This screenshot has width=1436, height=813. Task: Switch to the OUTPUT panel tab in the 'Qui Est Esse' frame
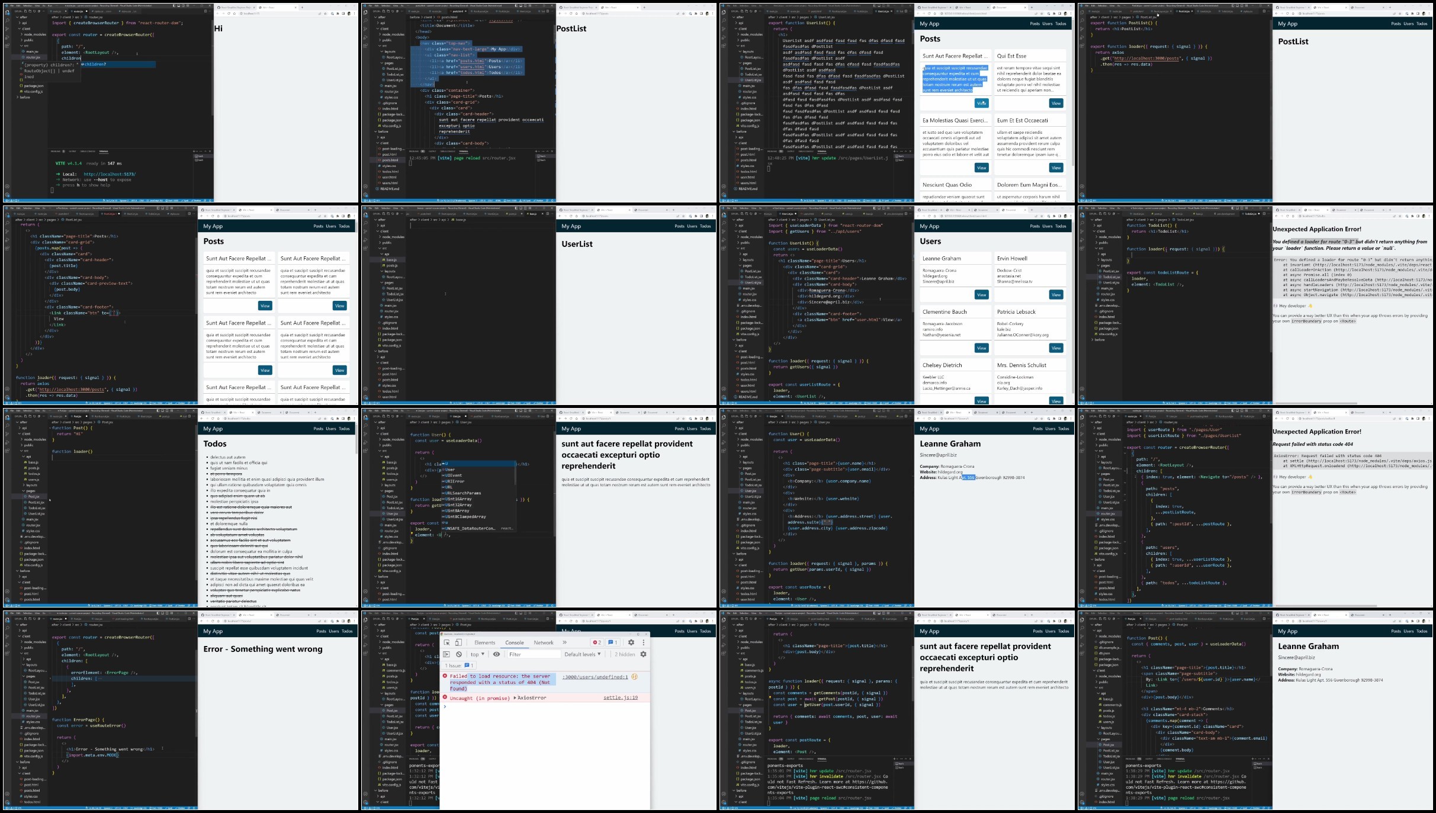[790, 152]
